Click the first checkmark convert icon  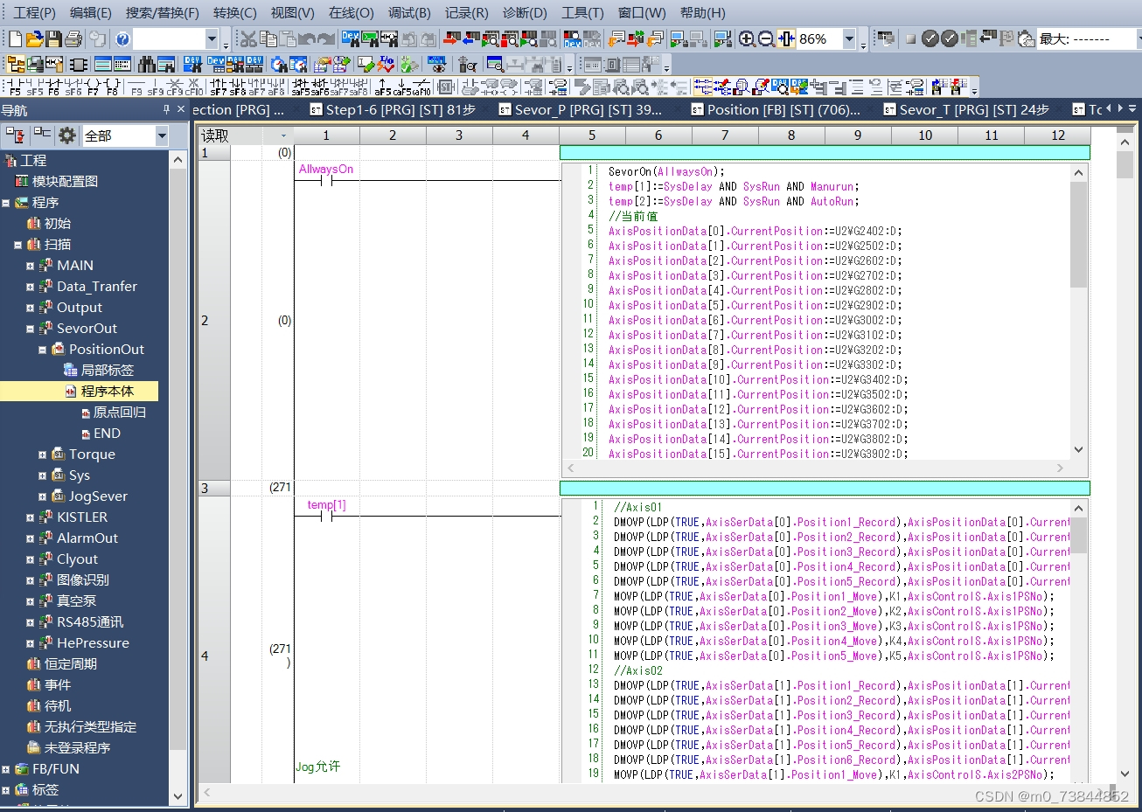pos(930,38)
